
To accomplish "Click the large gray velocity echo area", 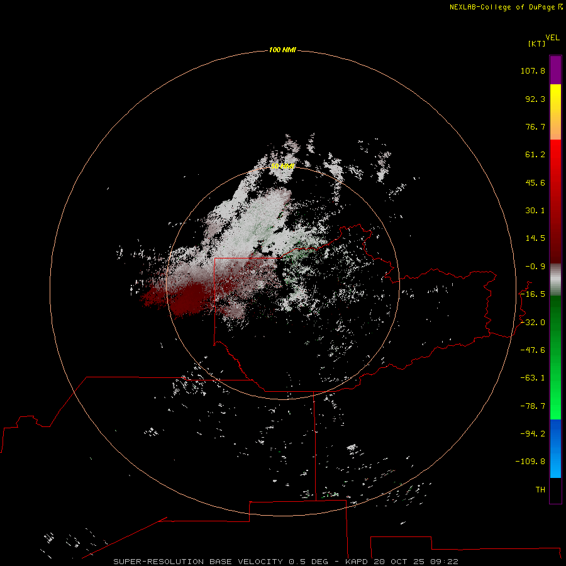I will (253, 224).
